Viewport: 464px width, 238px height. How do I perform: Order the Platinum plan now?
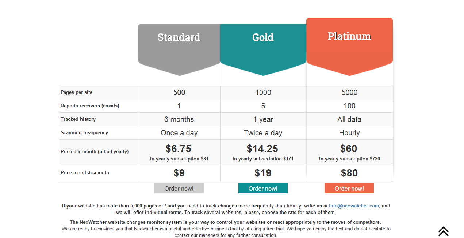pyautogui.click(x=349, y=189)
